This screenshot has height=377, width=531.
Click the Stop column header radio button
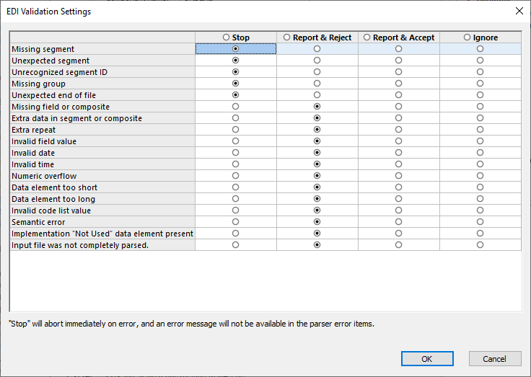tap(227, 37)
